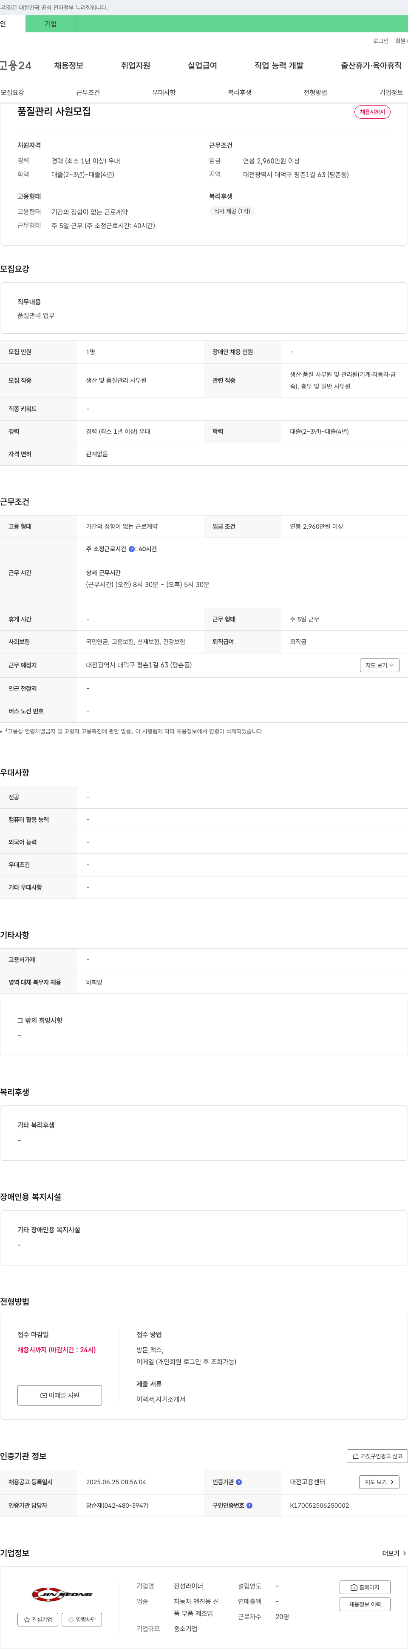Select the 병역 대체 복무자 채용 value 비희망
408x1649 pixels.
94,982
